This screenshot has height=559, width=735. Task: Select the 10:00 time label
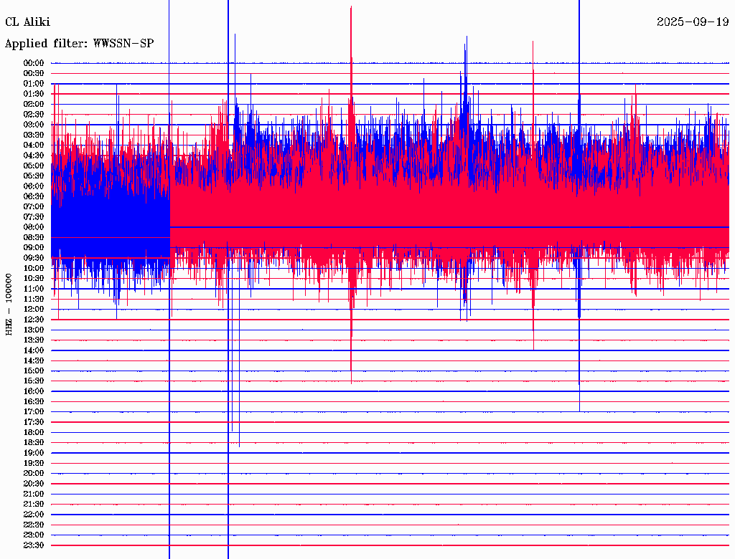34,268
